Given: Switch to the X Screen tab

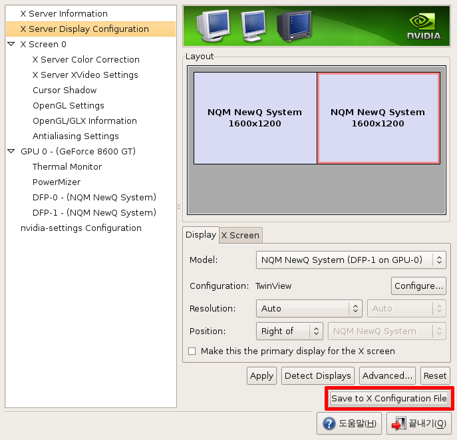Looking at the screenshot, I should (x=240, y=235).
